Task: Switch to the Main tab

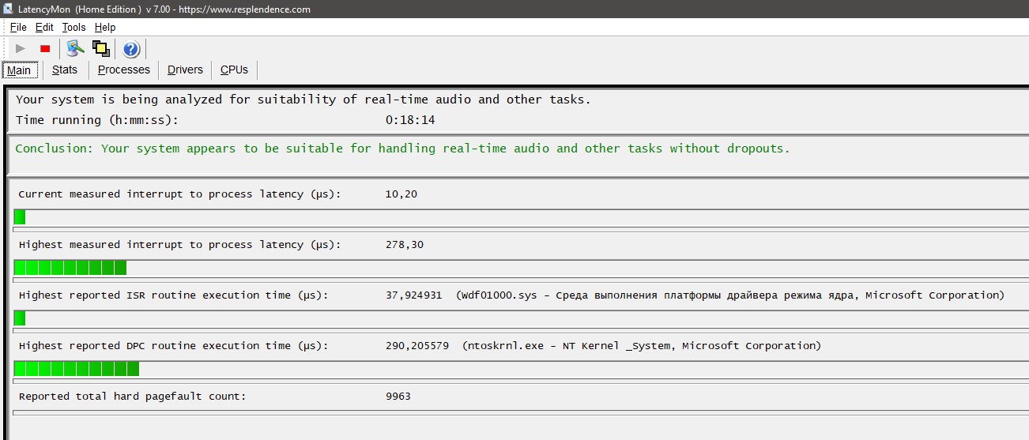Action: pos(19,70)
